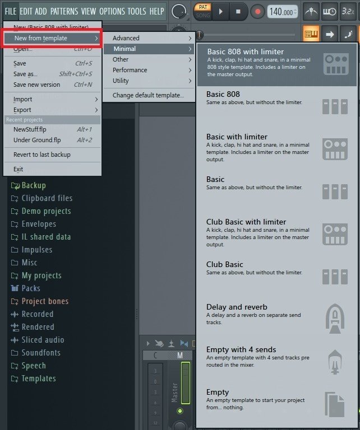Open the HELP menu
The image size is (360, 430).
click(x=157, y=11)
